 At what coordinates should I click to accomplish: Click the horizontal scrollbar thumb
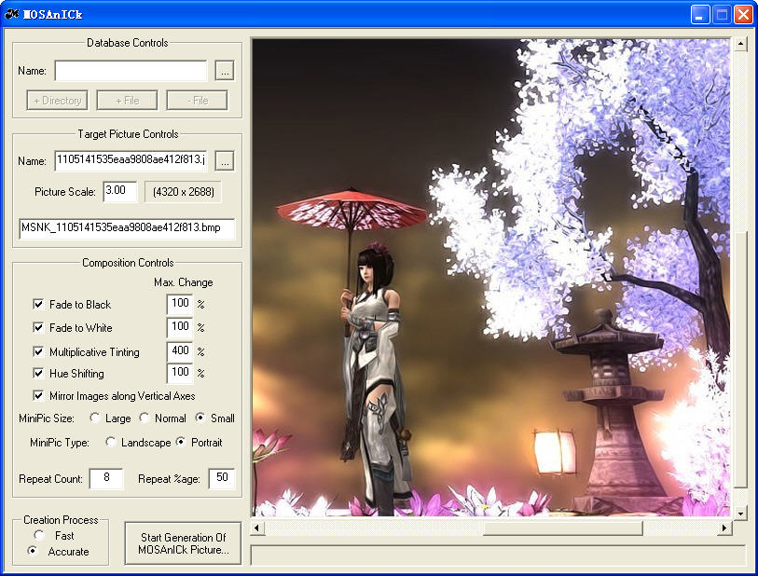[563, 528]
